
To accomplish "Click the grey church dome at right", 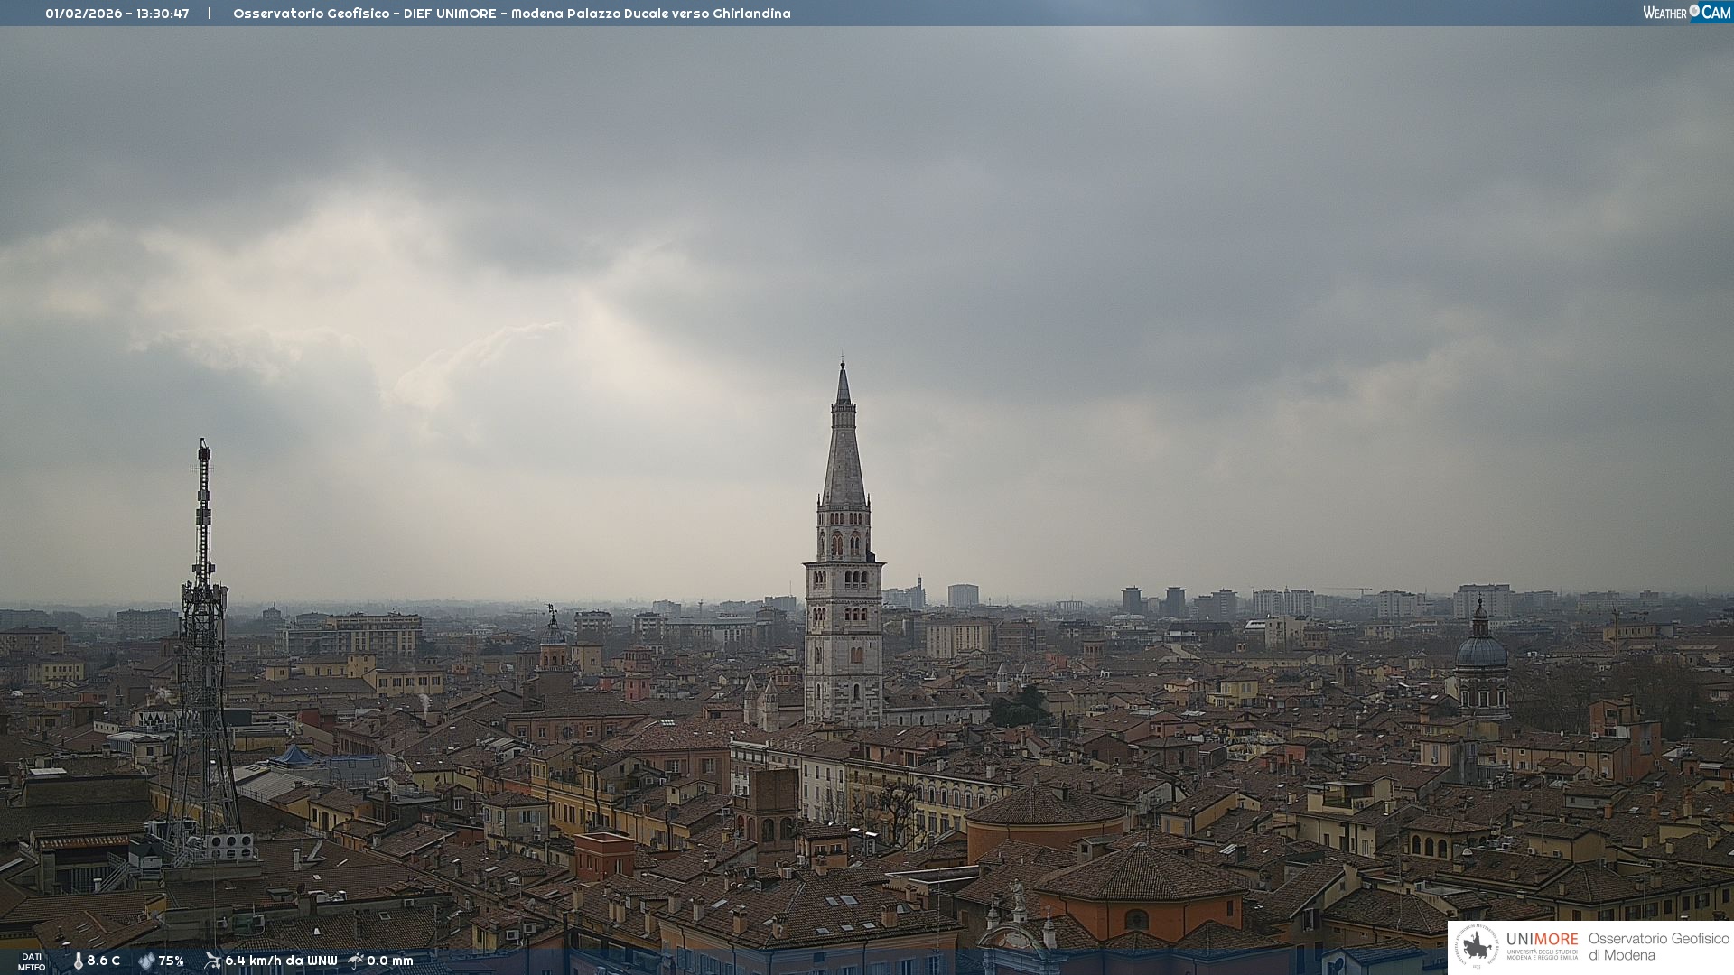I will pos(1481,652).
